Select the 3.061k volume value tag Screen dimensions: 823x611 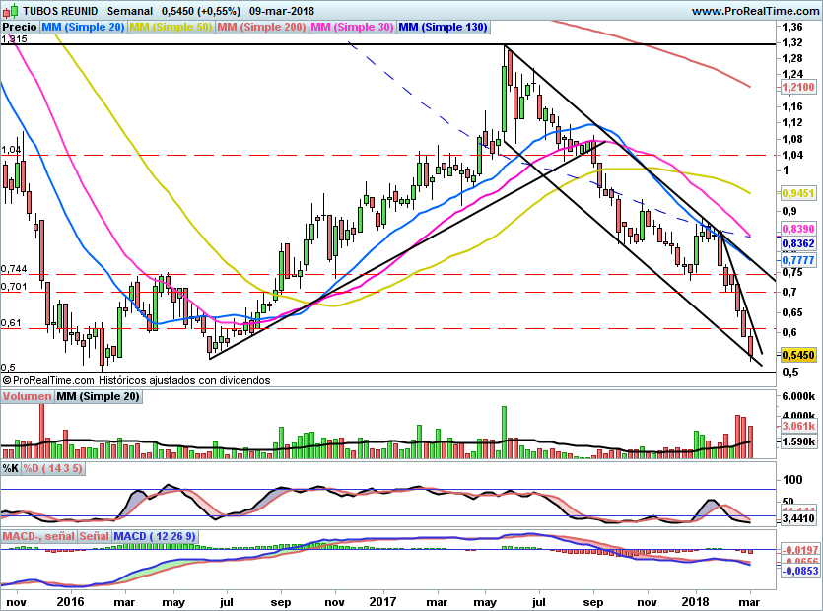pos(797,426)
